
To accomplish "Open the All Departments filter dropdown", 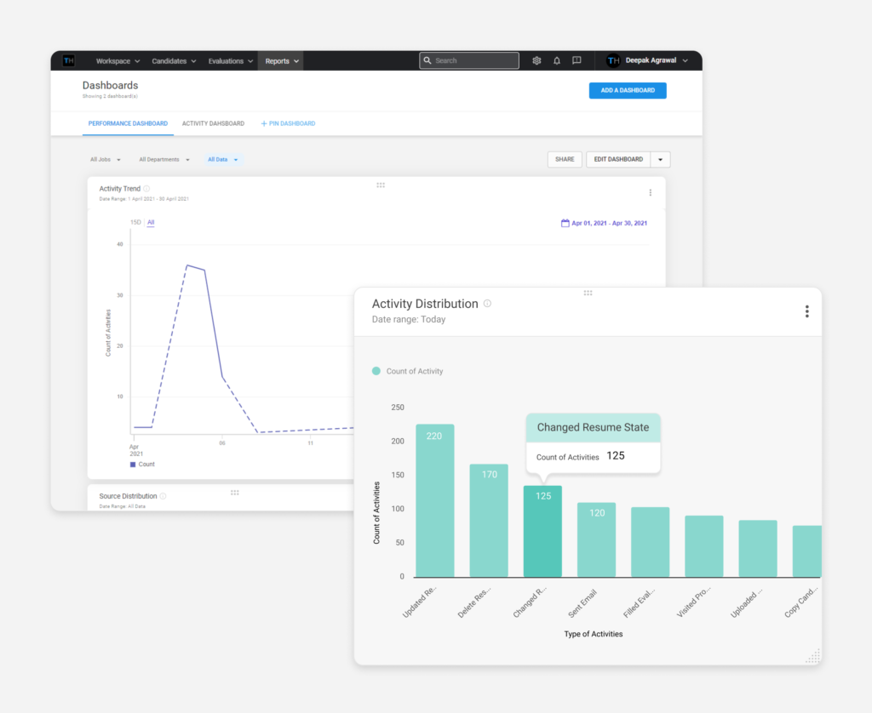I will coord(163,159).
